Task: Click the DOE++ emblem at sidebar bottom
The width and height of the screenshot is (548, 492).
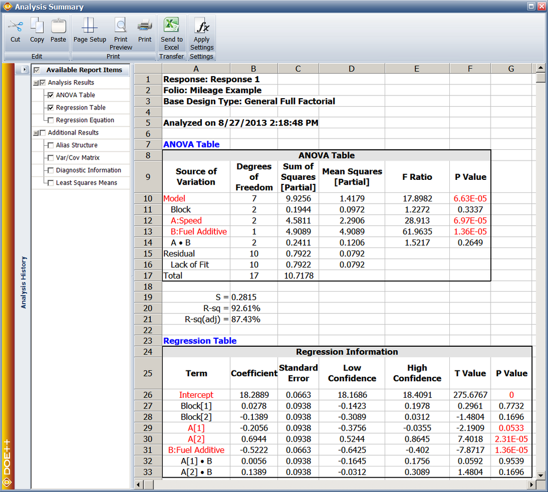Action: click(7, 482)
